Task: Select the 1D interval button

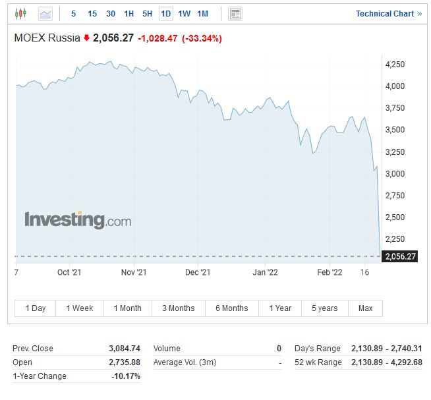Action: [166, 13]
